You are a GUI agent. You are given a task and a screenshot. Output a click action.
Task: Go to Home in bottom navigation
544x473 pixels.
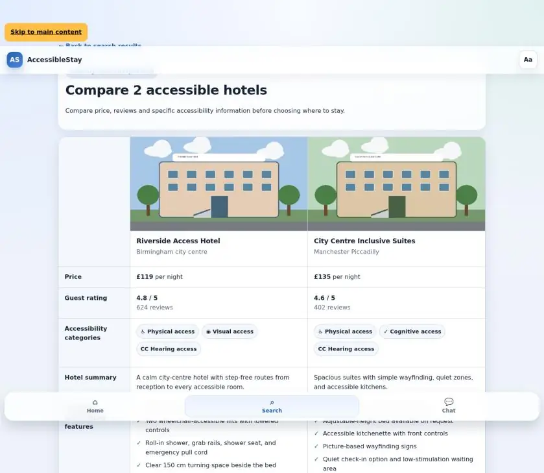point(95,406)
